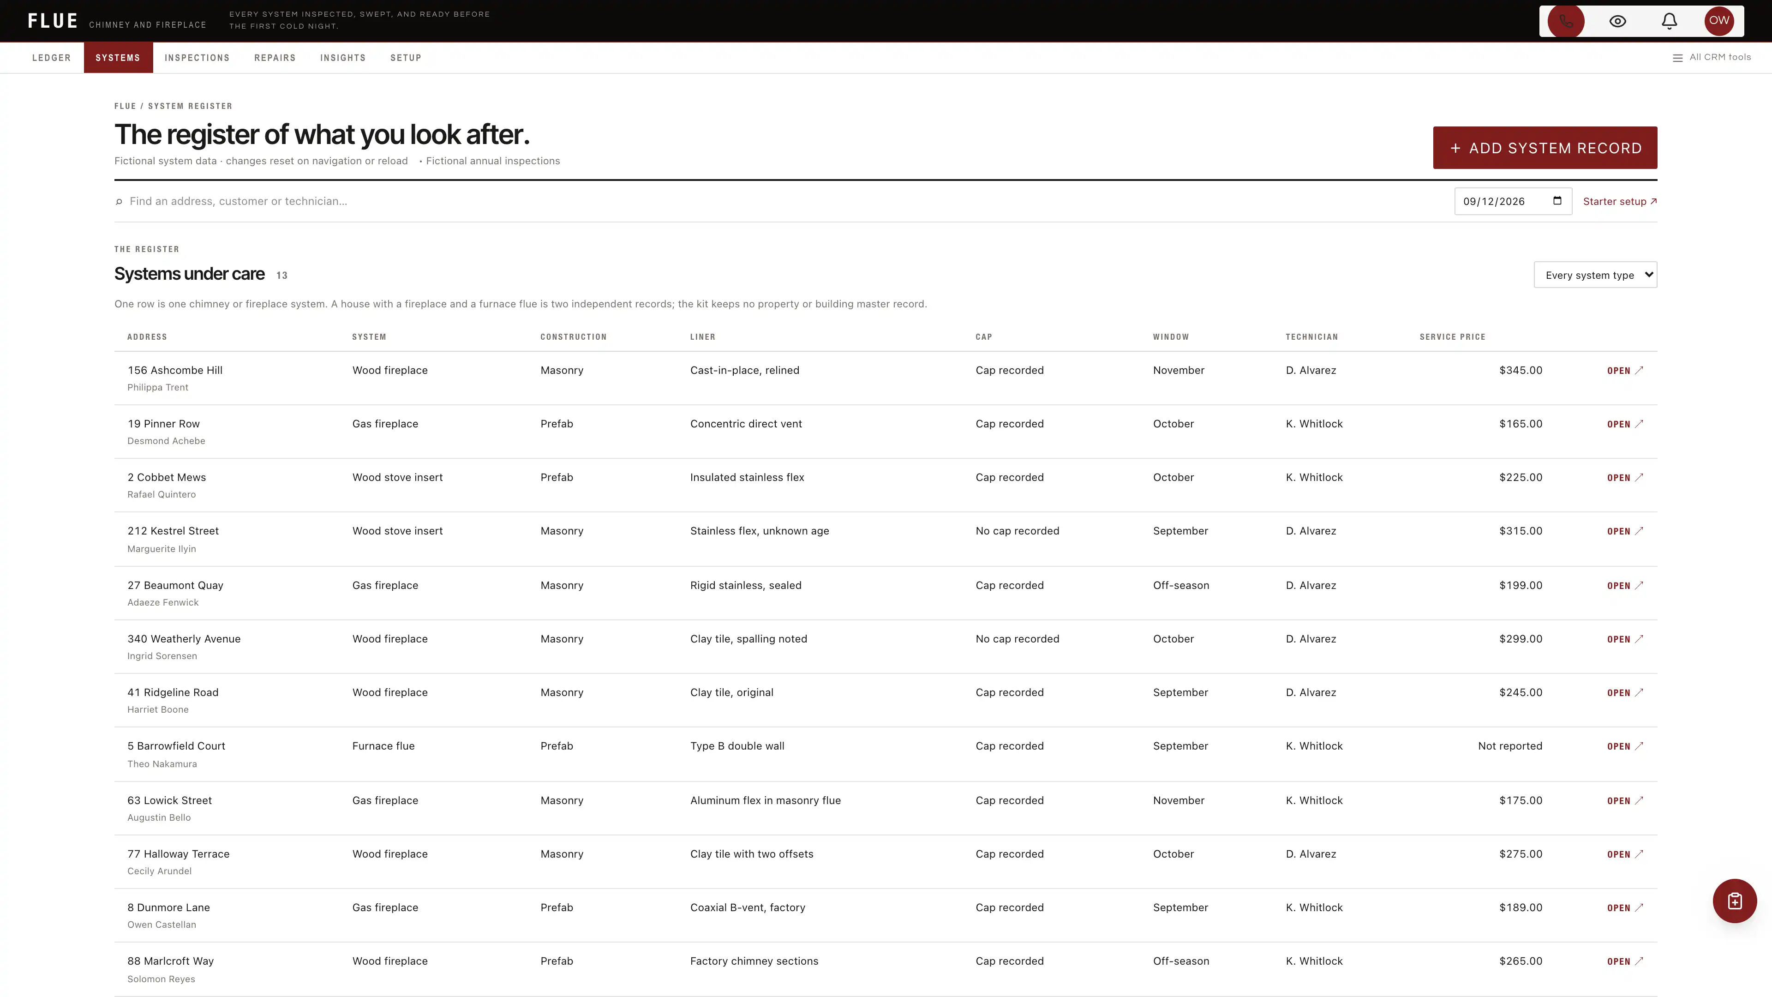Expand the Every system type dropdown
1772x997 pixels.
coord(1595,275)
